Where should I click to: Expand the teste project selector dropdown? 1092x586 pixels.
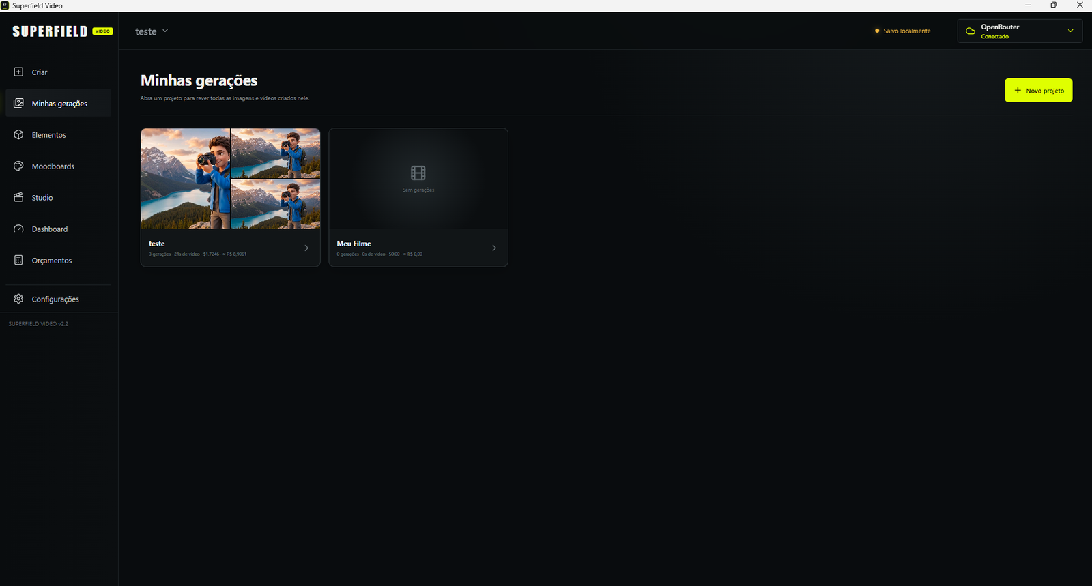152,31
